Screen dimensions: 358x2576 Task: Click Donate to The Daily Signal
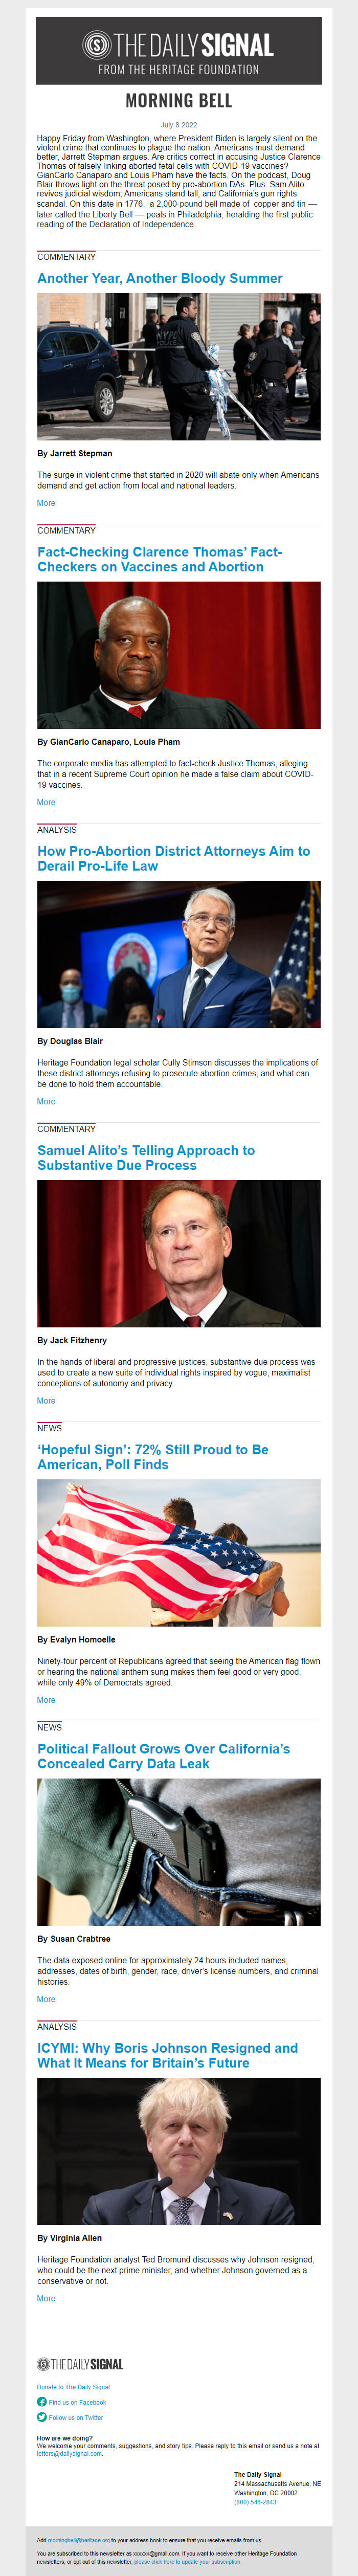74,2386
